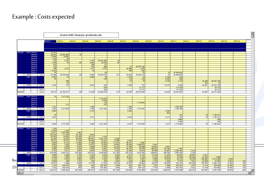264x183 pixels.
Task: Click the cell showing 15.141
Action: (50, 53)
